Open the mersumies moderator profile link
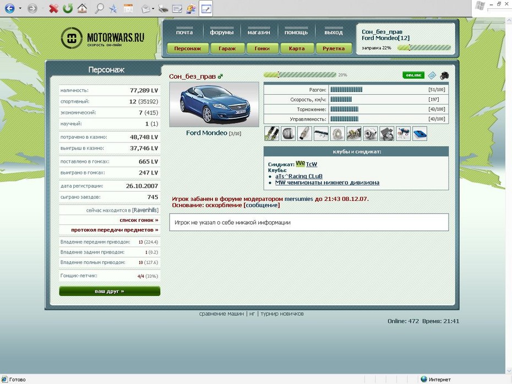The image size is (512, 384). [x=298, y=199]
